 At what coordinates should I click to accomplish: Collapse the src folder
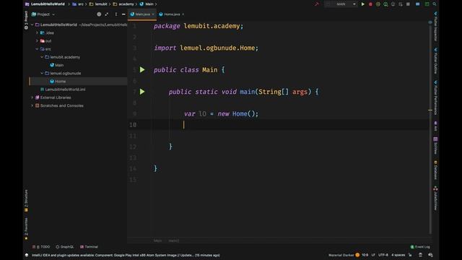tap(37, 49)
